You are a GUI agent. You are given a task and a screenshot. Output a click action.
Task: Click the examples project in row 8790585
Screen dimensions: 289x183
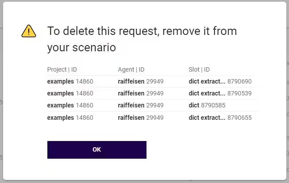coord(61,105)
